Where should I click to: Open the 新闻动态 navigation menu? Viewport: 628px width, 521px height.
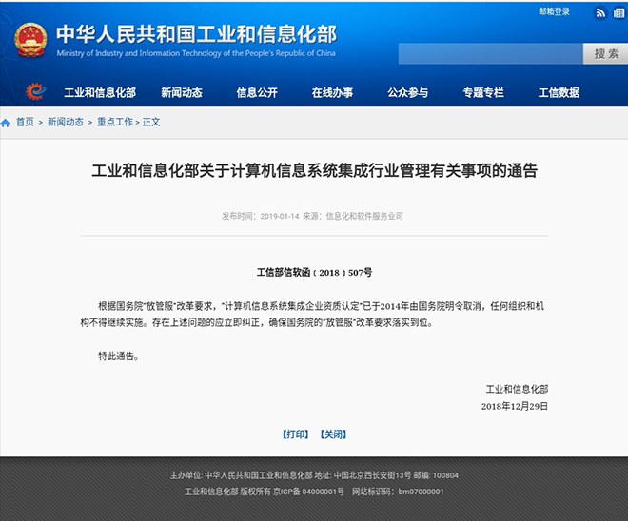[182, 92]
